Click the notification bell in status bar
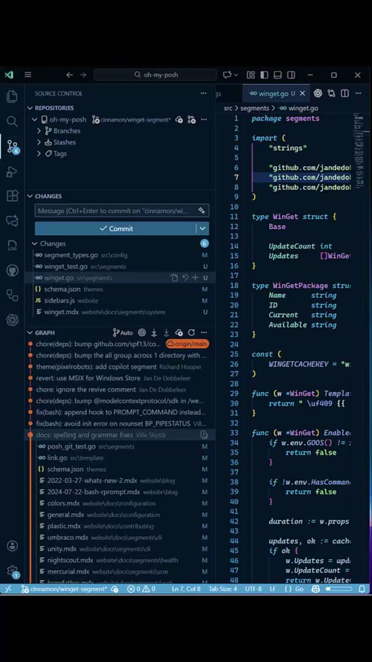372x662 pixels. (x=362, y=589)
